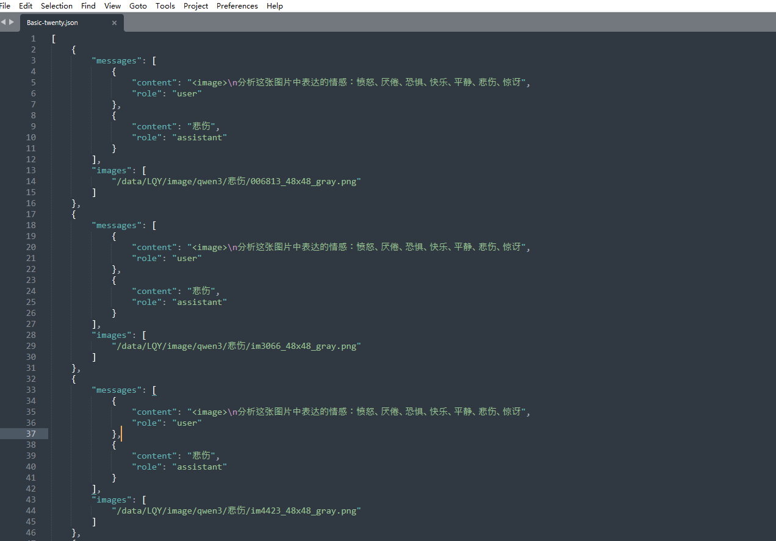
Task: Click the "user" value on line 21
Action: 187,258
